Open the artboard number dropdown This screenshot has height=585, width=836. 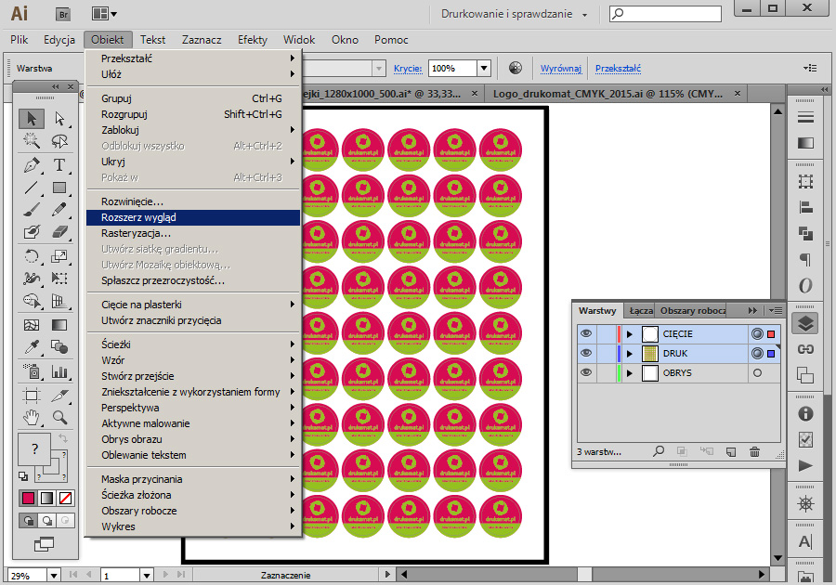147,576
